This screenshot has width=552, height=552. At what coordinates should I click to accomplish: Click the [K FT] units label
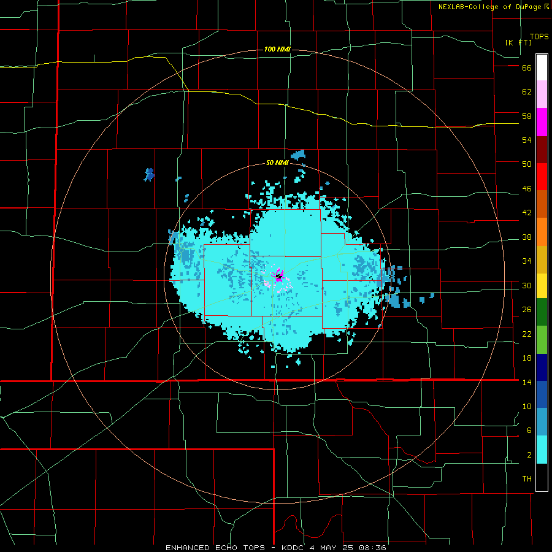click(518, 42)
